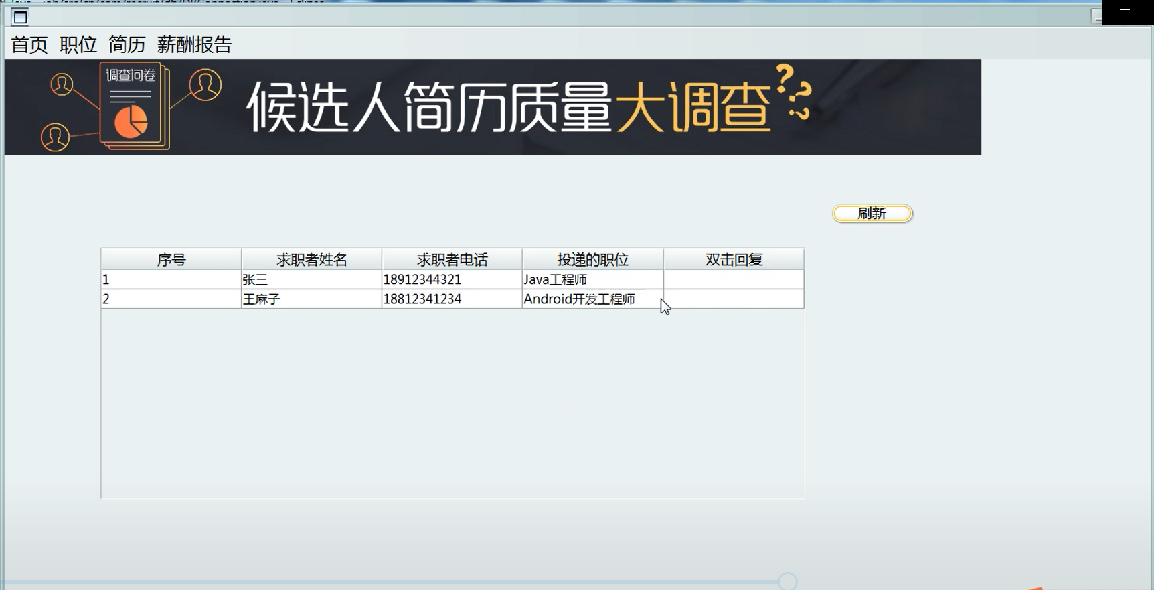Screen dimensions: 1154x590
Task: Select the cell with name 张三
Action: [x=311, y=279]
